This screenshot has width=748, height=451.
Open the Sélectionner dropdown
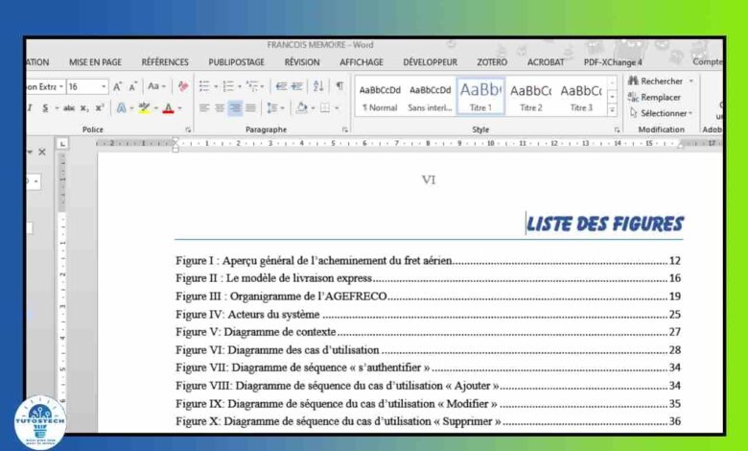pyautogui.click(x=661, y=113)
